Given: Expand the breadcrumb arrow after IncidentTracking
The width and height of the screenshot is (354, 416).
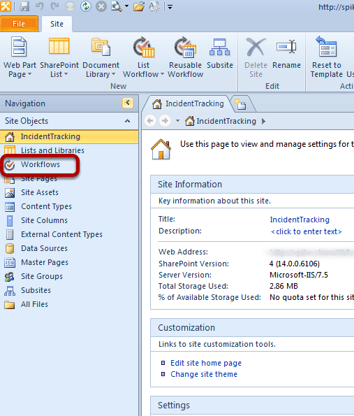Looking at the screenshot, I should [263, 121].
